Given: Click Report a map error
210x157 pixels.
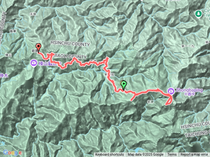Looking at the screenshot, I should 194,155.
